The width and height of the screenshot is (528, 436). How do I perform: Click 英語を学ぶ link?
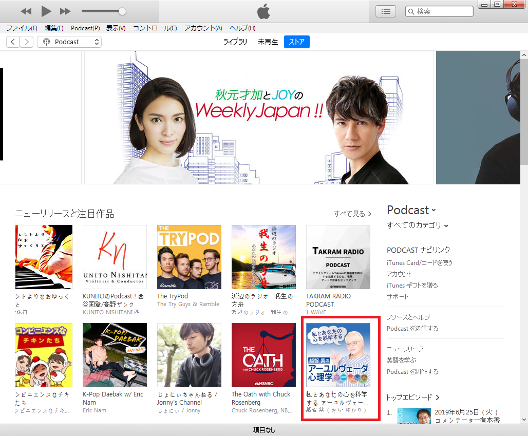[401, 360]
